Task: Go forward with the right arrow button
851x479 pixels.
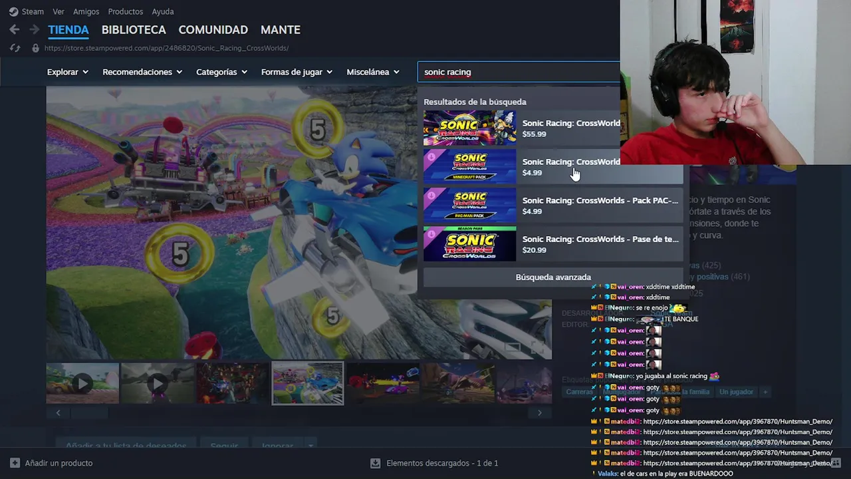Action: [34, 30]
